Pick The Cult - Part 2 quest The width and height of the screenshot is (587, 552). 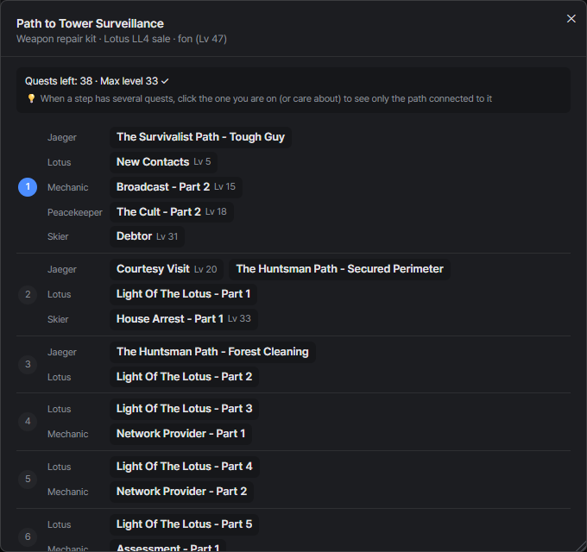click(x=172, y=212)
